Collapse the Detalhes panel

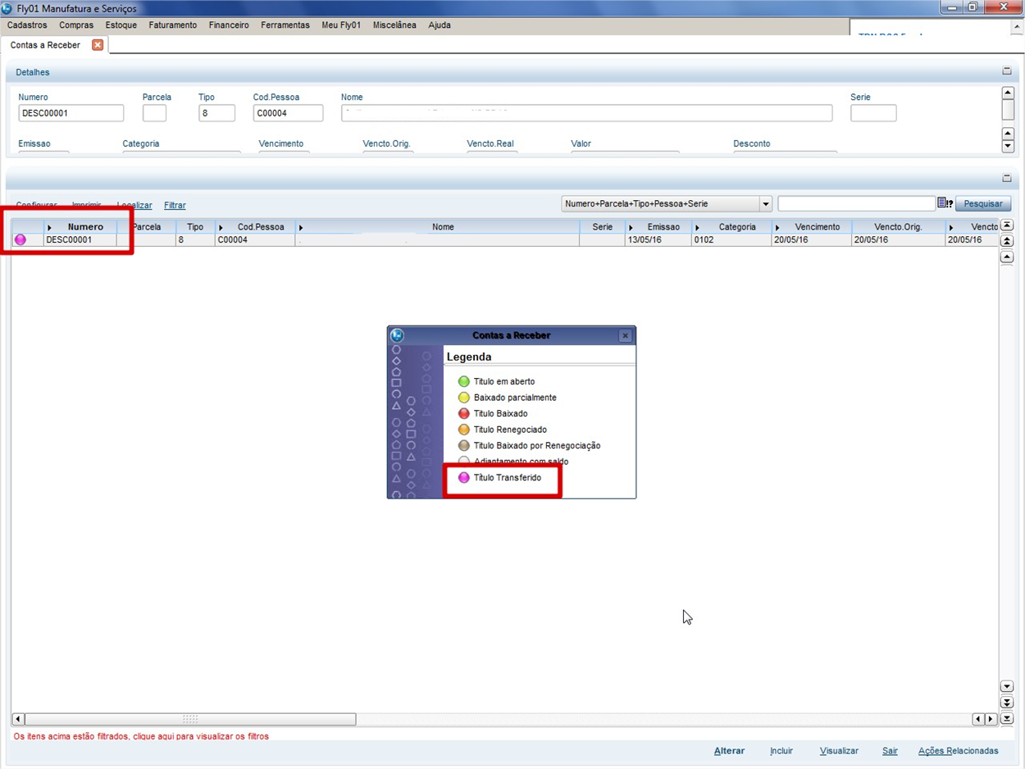(x=1007, y=71)
